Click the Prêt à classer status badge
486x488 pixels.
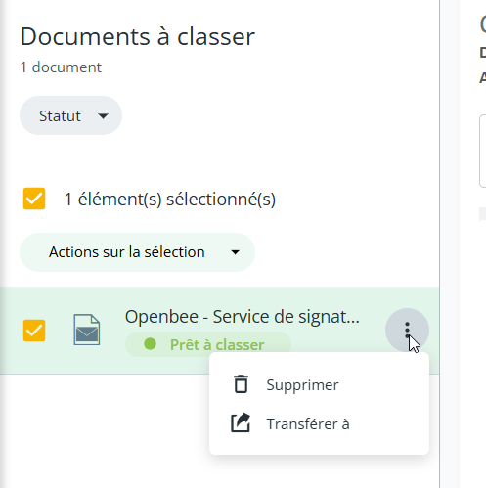pyautogui.click(x=208, y=344)
